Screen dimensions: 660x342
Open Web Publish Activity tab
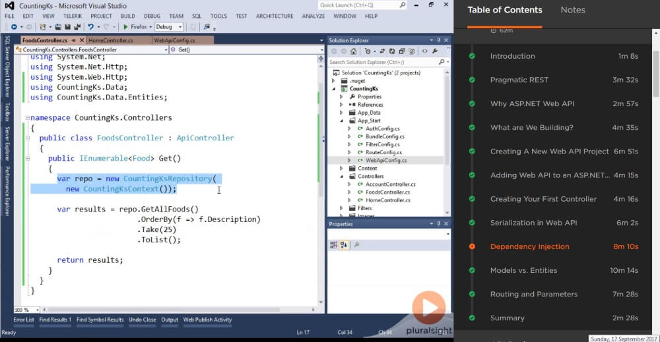coord(207,320)
